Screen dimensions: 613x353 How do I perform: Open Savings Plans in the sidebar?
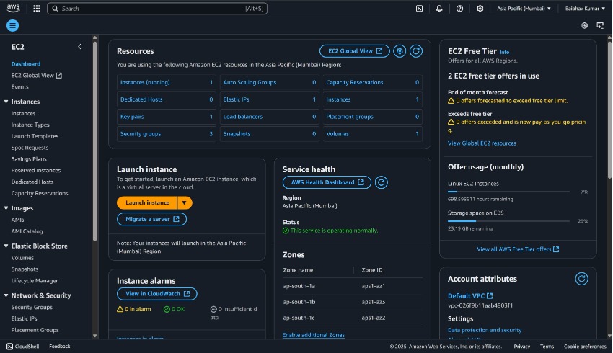coord(29,159)
